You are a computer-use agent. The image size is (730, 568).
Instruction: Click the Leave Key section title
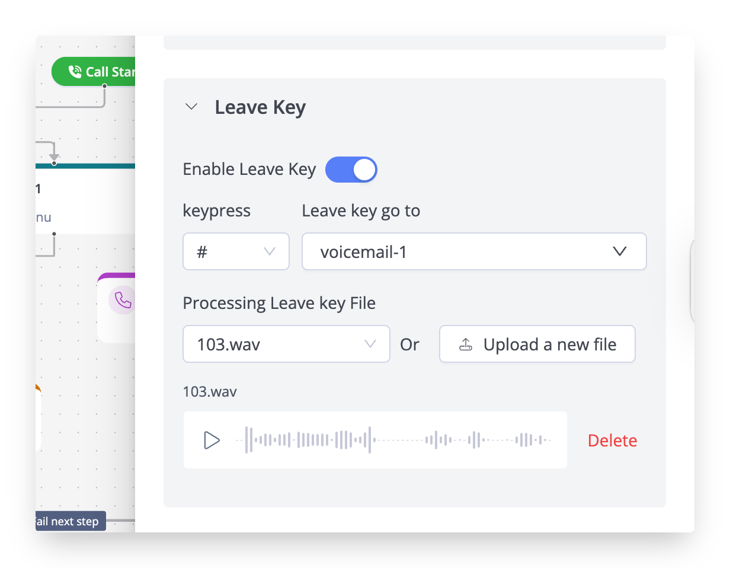coord(260,107)
